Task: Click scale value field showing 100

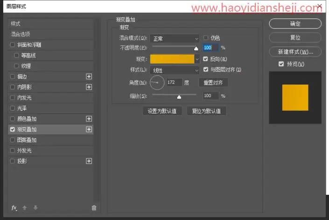Action: tap(210, 96)
